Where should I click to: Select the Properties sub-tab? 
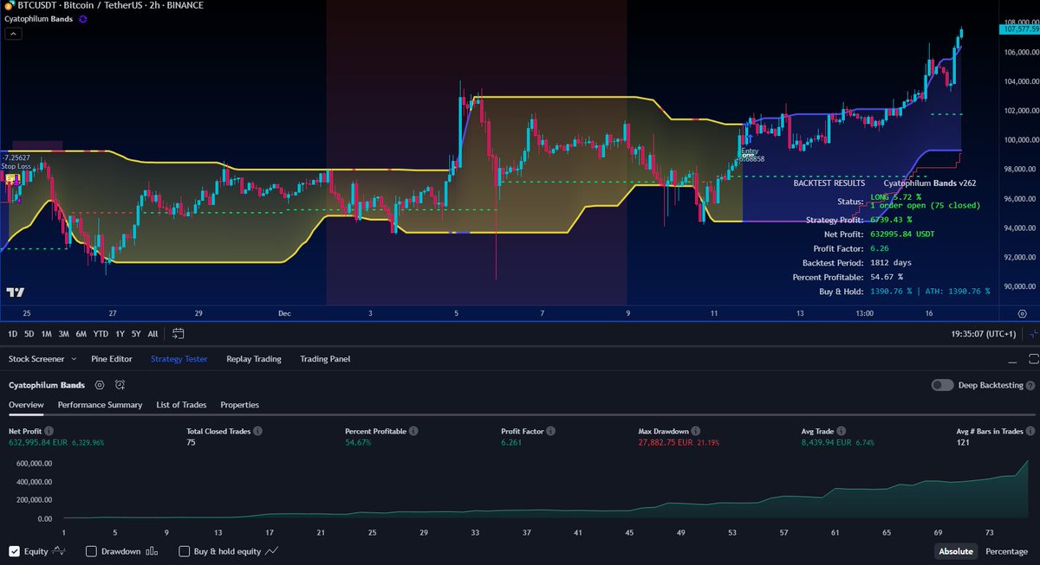tap(240, 405)
